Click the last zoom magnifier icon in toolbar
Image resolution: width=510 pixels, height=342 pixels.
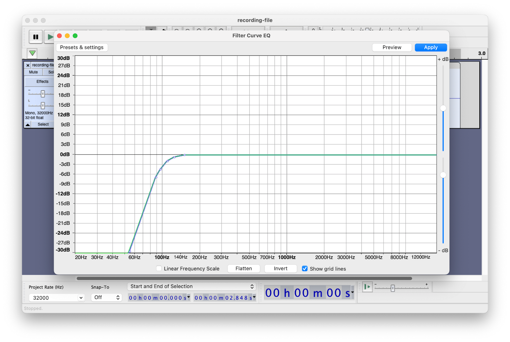221,29
